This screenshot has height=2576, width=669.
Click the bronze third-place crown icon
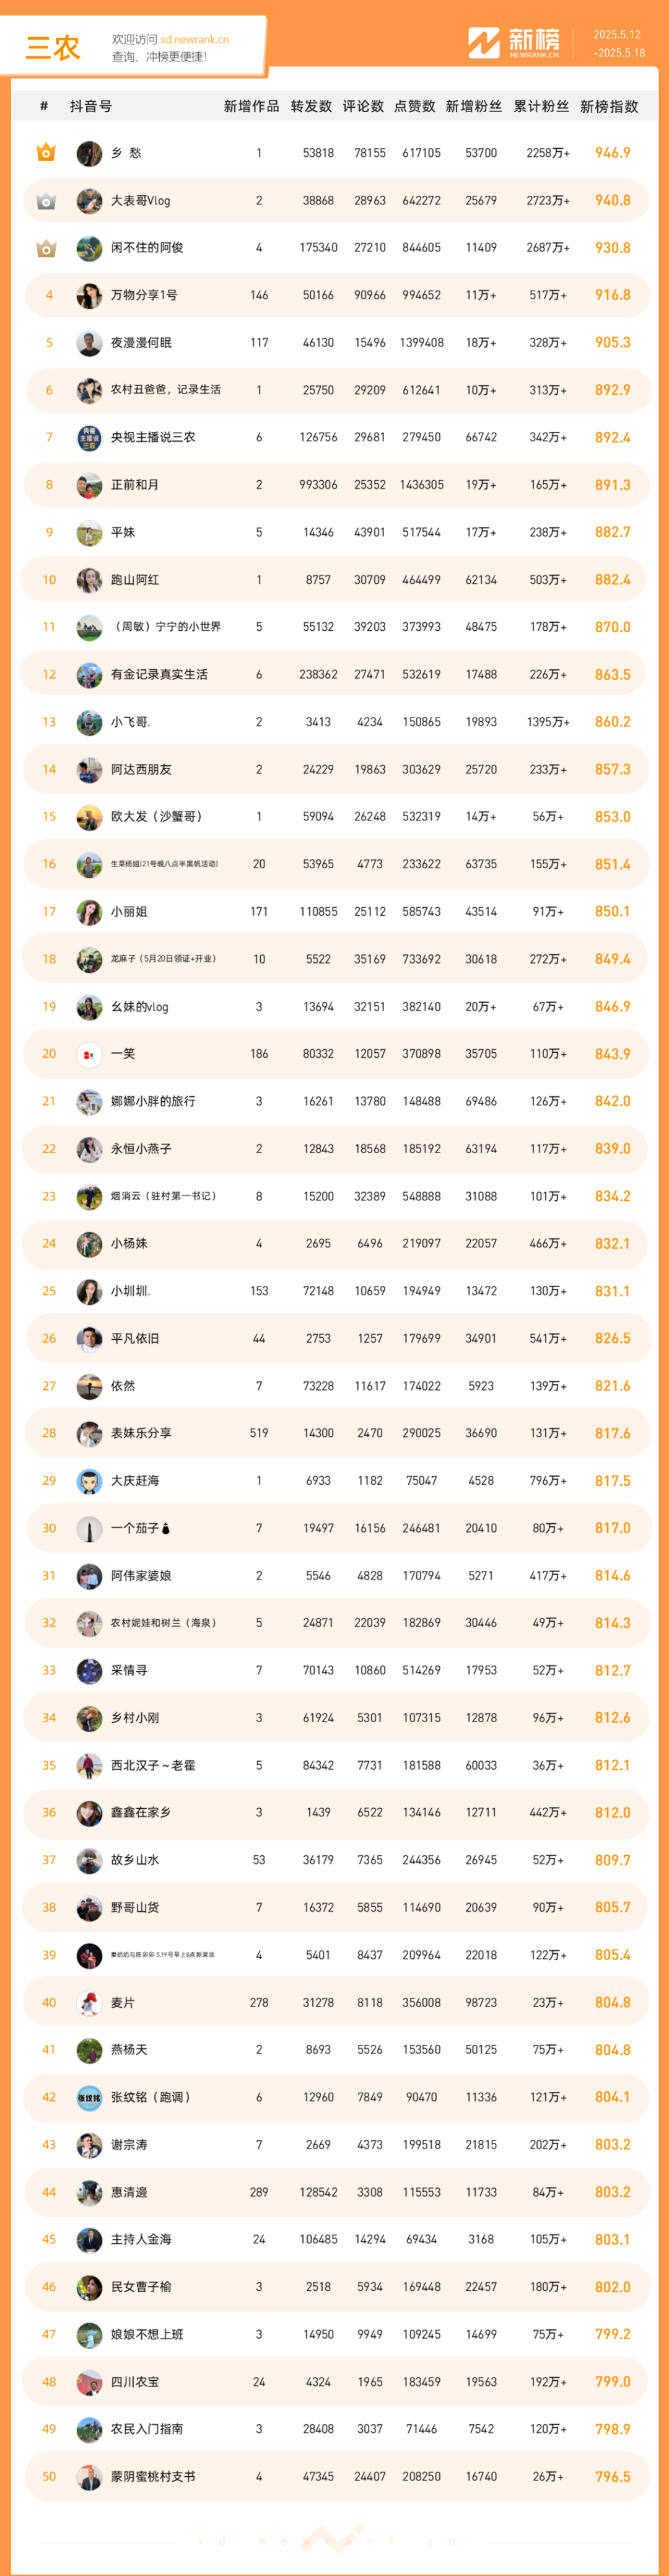point(46,248)
